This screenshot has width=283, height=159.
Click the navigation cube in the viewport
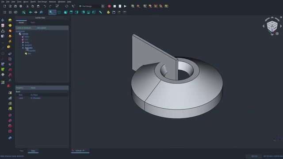(x=272, y=26)
